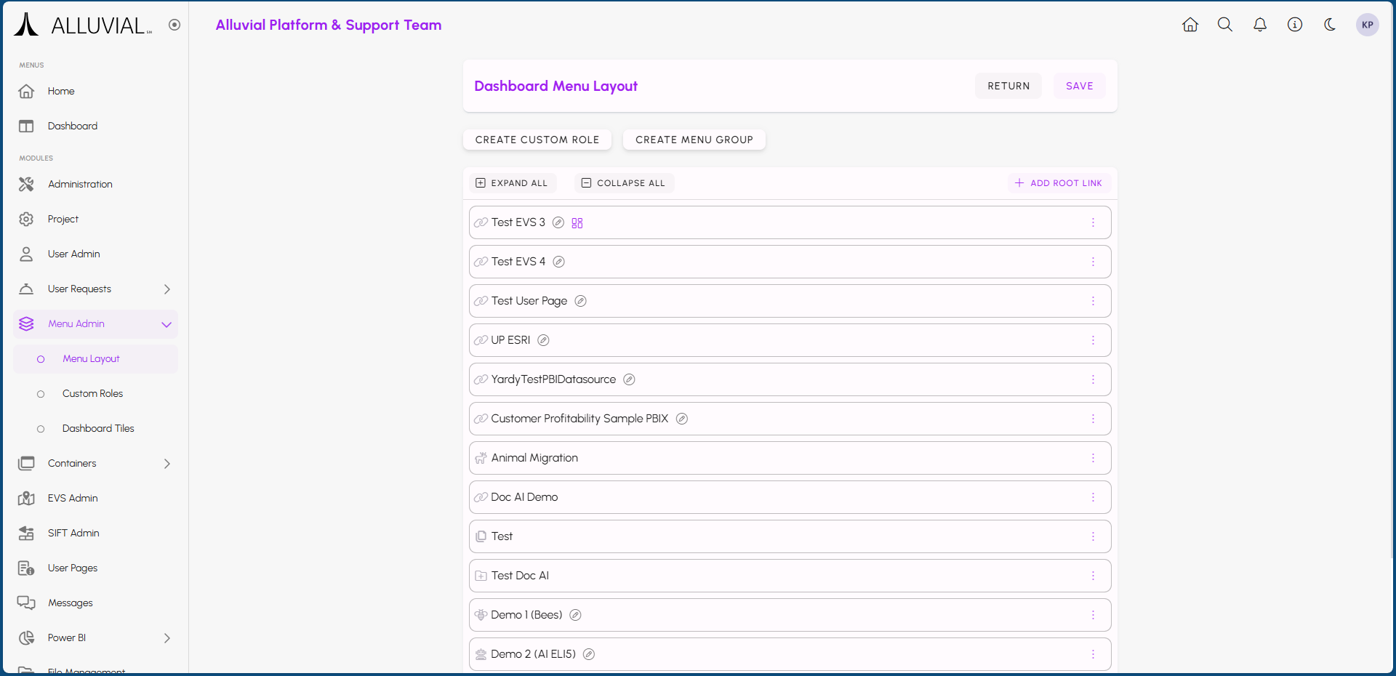Open Dashboard Tiles in sidebar
This screenshot has height=676, width=1396.
coord(98,429)
